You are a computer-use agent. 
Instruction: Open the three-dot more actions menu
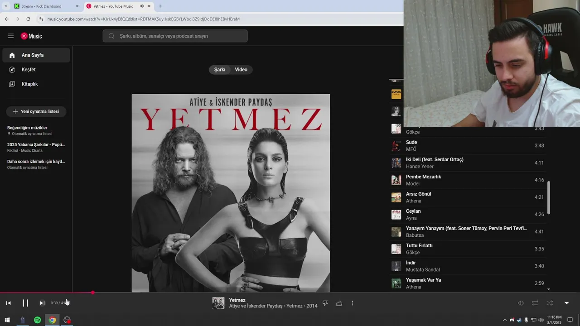pyautogui.click(x=353, y=303)
